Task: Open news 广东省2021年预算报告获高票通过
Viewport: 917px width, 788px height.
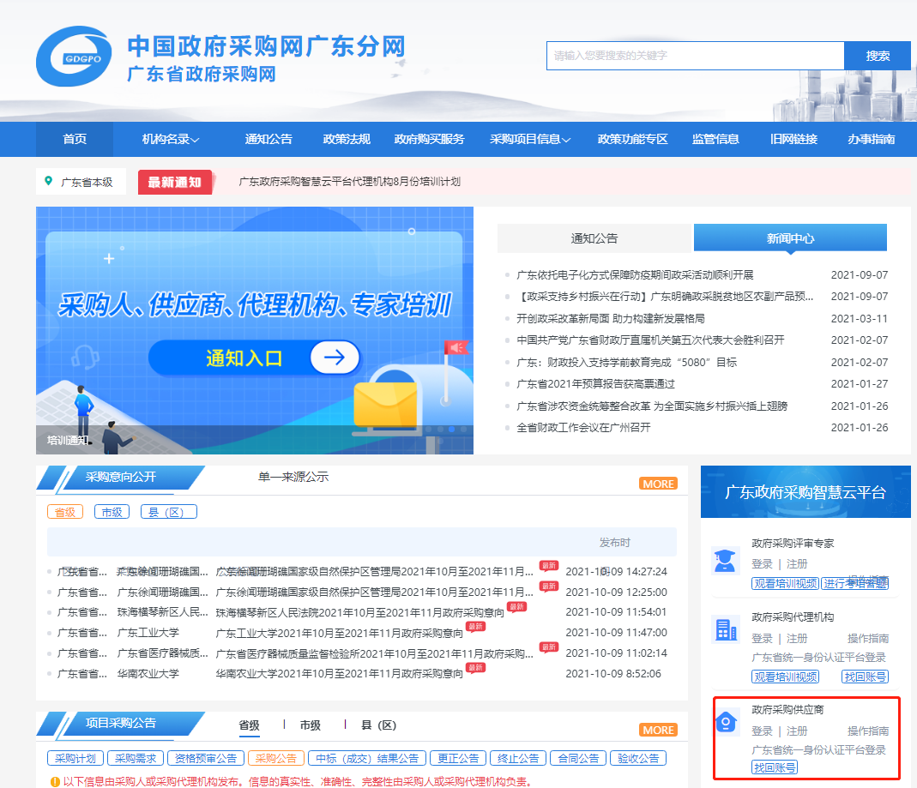Action: point(595,384)
